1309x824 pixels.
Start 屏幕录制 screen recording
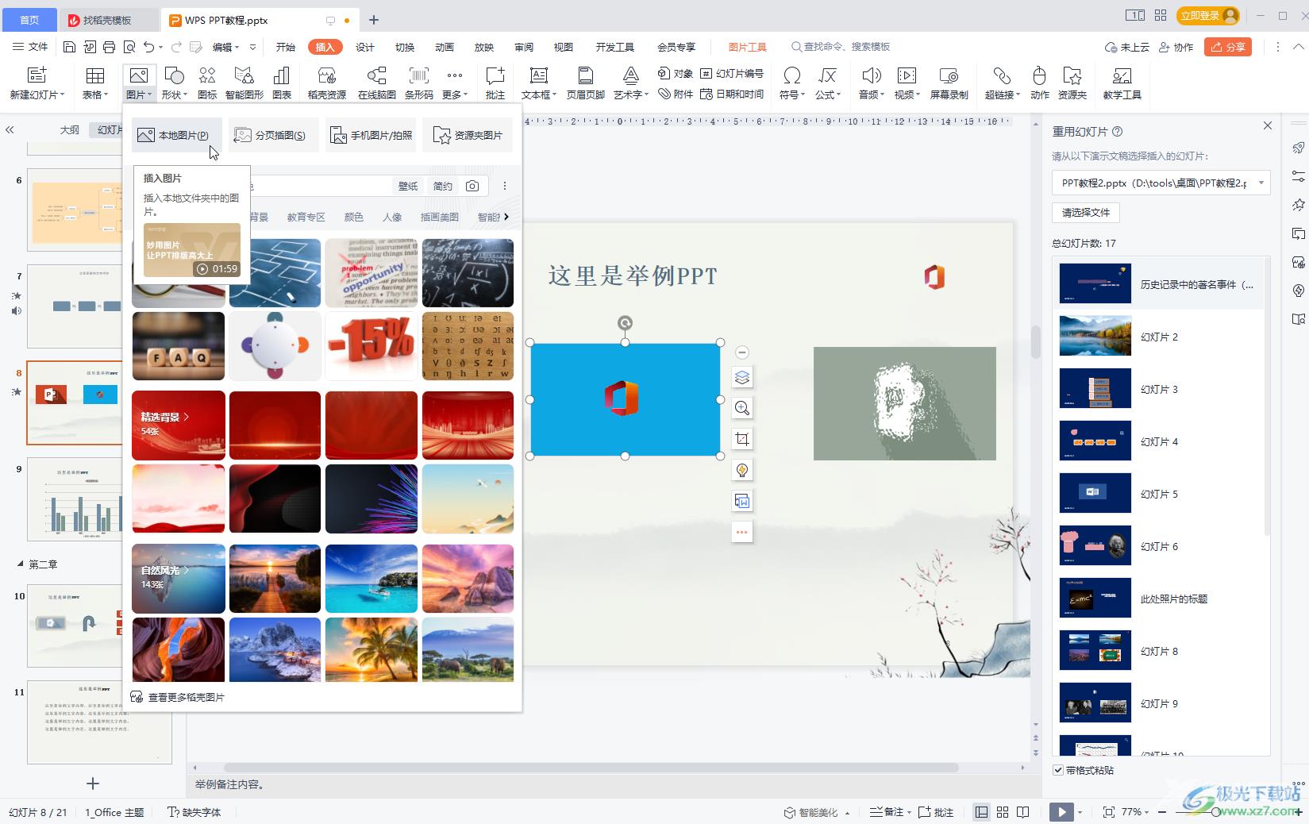pos(949,83)
